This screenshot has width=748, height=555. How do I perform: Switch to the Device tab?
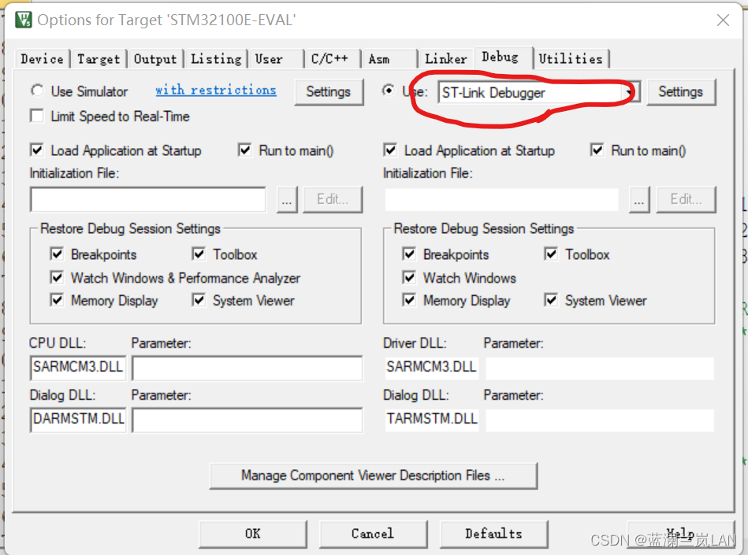pyautogui.click(x=42, y=58)
